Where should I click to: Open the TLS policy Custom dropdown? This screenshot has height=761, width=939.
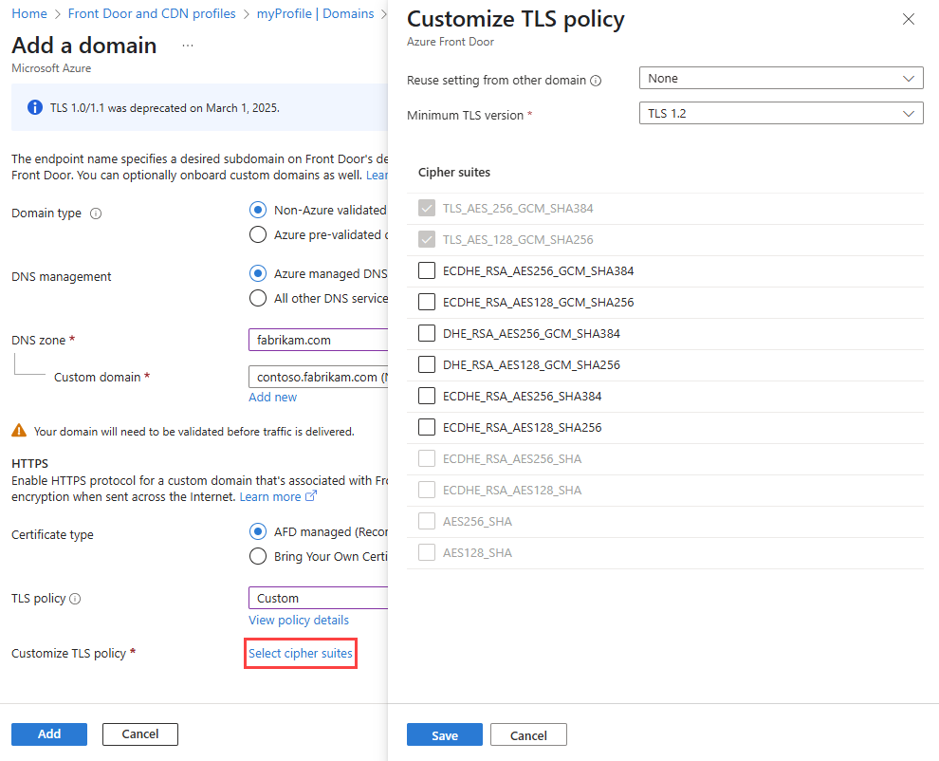(318, 598)
